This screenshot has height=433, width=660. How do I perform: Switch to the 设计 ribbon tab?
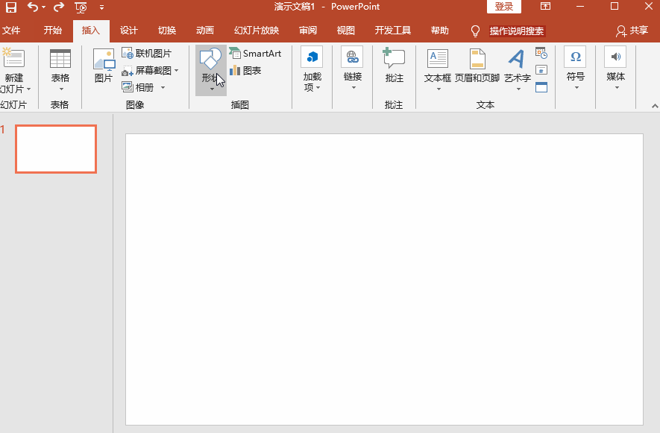pyautogui.click(x=128, y=31)
